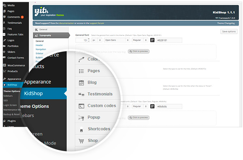Open Contact Forms in sidebar
Image resolution: width=243 pixels, height=160 pixels.
click(x=16, y=58)
